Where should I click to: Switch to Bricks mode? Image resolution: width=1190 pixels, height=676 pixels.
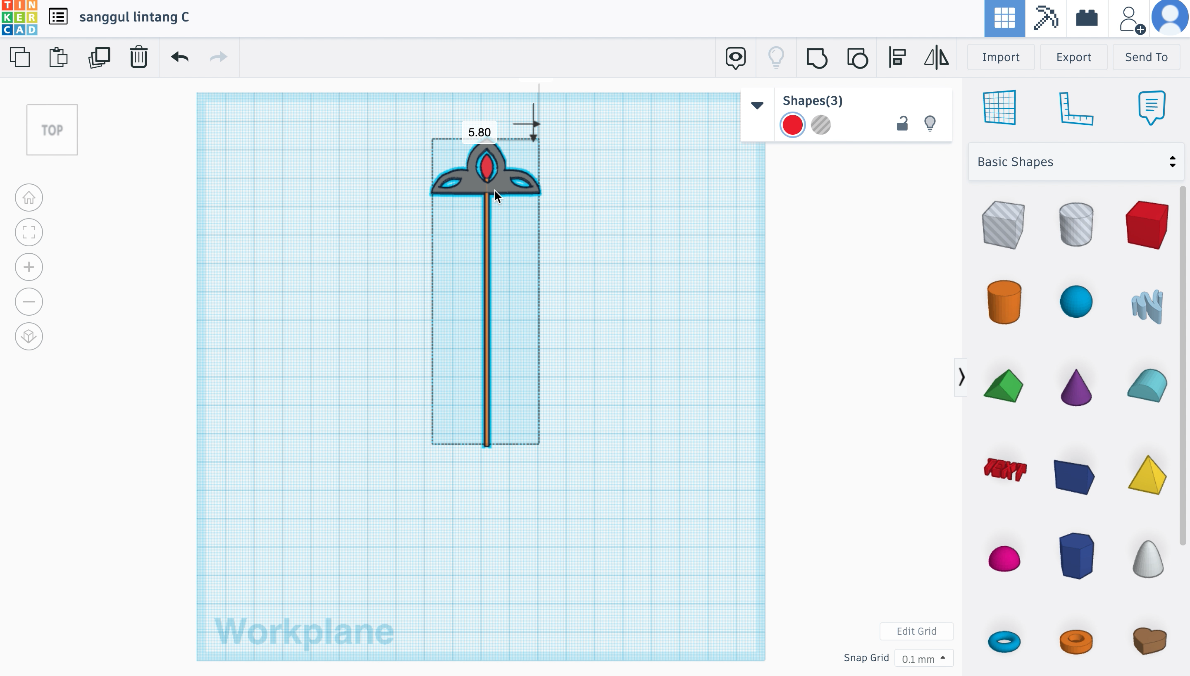[x=1087, y=18]
